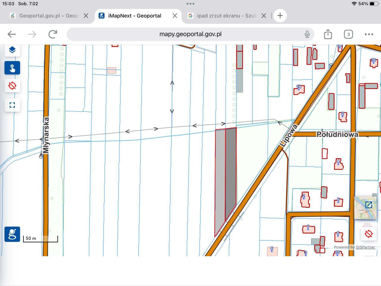Screen dimensions: 381x286
Task: Close the iMapNext - Geoportal tab
Action: tap(175, 16)
